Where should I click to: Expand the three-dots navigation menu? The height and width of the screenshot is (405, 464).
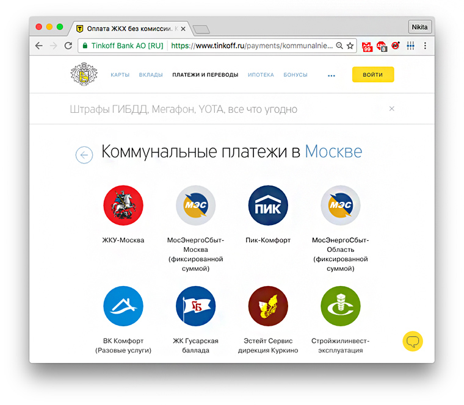point(331,76)
